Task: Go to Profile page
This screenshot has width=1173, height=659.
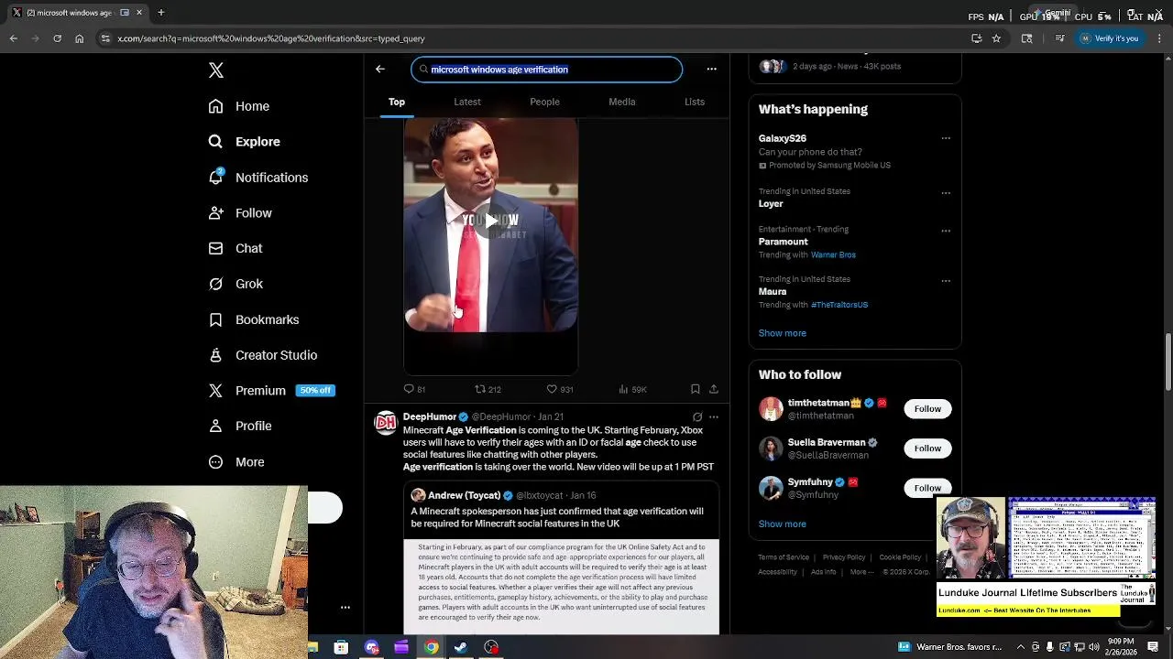Action: [x=240, y=426]
